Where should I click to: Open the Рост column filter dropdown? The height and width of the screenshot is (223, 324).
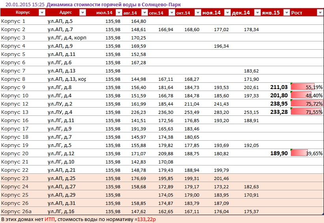click(320, 13)
